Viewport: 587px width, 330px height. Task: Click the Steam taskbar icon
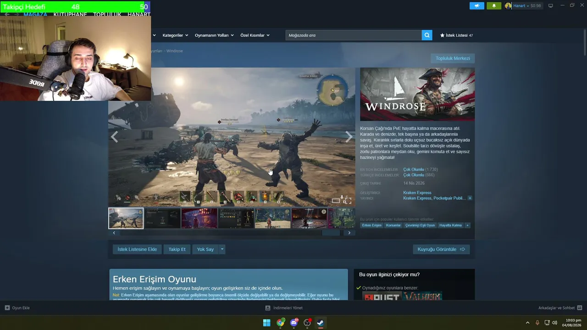[x=321, y=323]
